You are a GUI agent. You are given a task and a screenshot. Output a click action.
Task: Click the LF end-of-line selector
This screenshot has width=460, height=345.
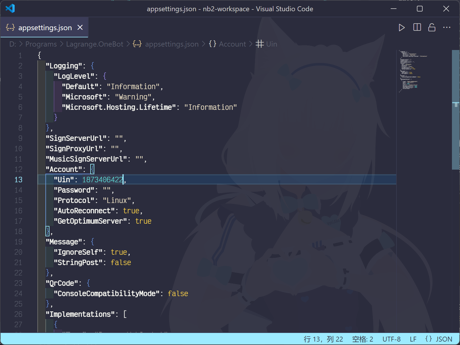coord(413,339)
